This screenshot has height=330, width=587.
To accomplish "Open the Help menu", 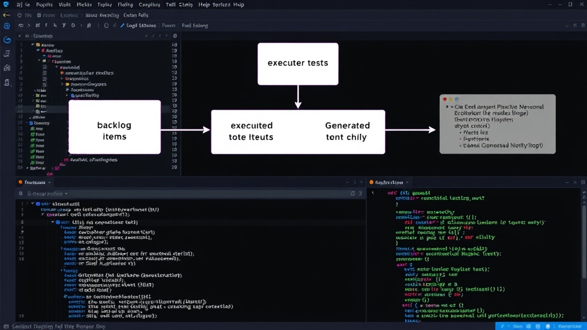I will coord(204,5).
